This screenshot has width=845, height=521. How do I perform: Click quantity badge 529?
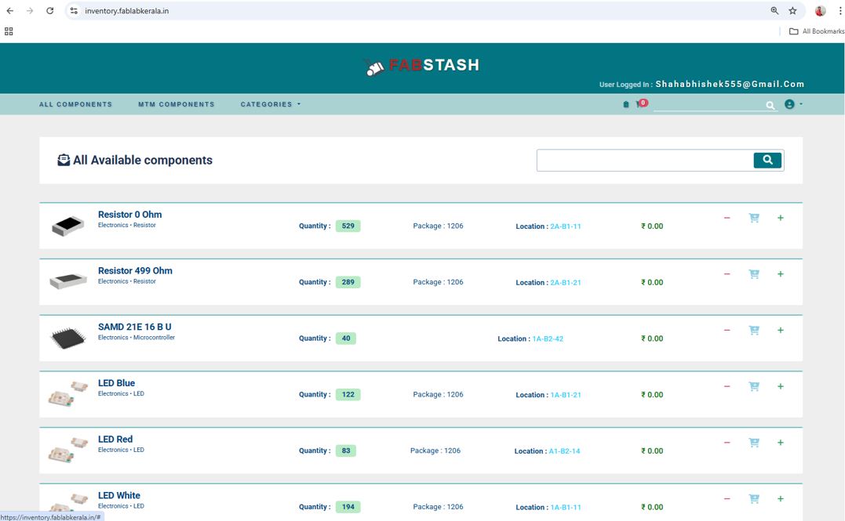click(x=348, y=226)
